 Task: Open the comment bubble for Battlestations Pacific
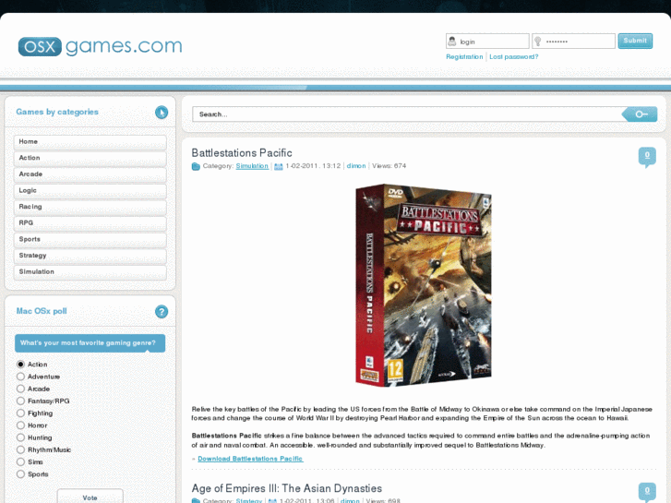pyautogui.click(x=647, y=157)
